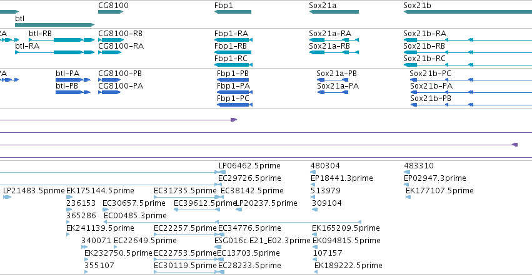Screen dimensions: 532x275
Task: Click EST label 483310
Action: pos(419,166)
